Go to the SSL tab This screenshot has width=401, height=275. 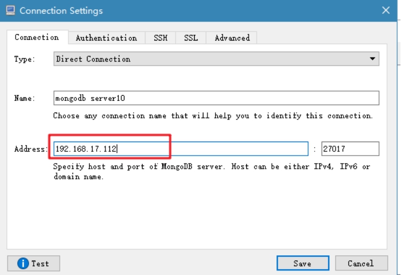pos(191,38)
